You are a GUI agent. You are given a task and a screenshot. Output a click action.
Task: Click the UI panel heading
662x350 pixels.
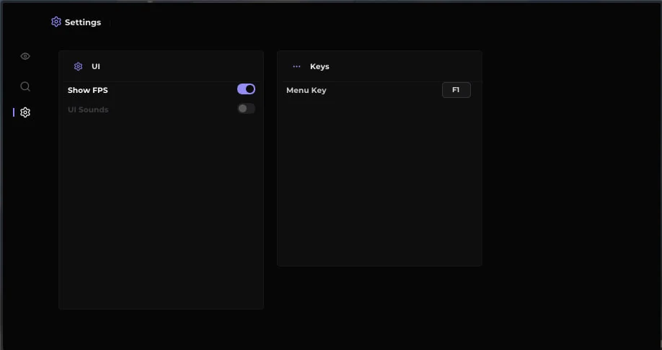(96, 67)
